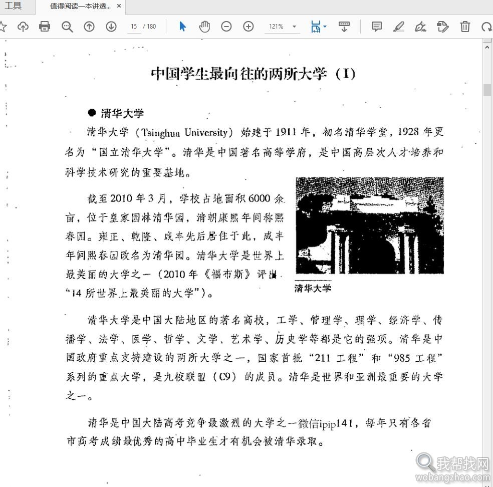Click the bookmark star icon
493x487 pixels.
coord(3,27)
